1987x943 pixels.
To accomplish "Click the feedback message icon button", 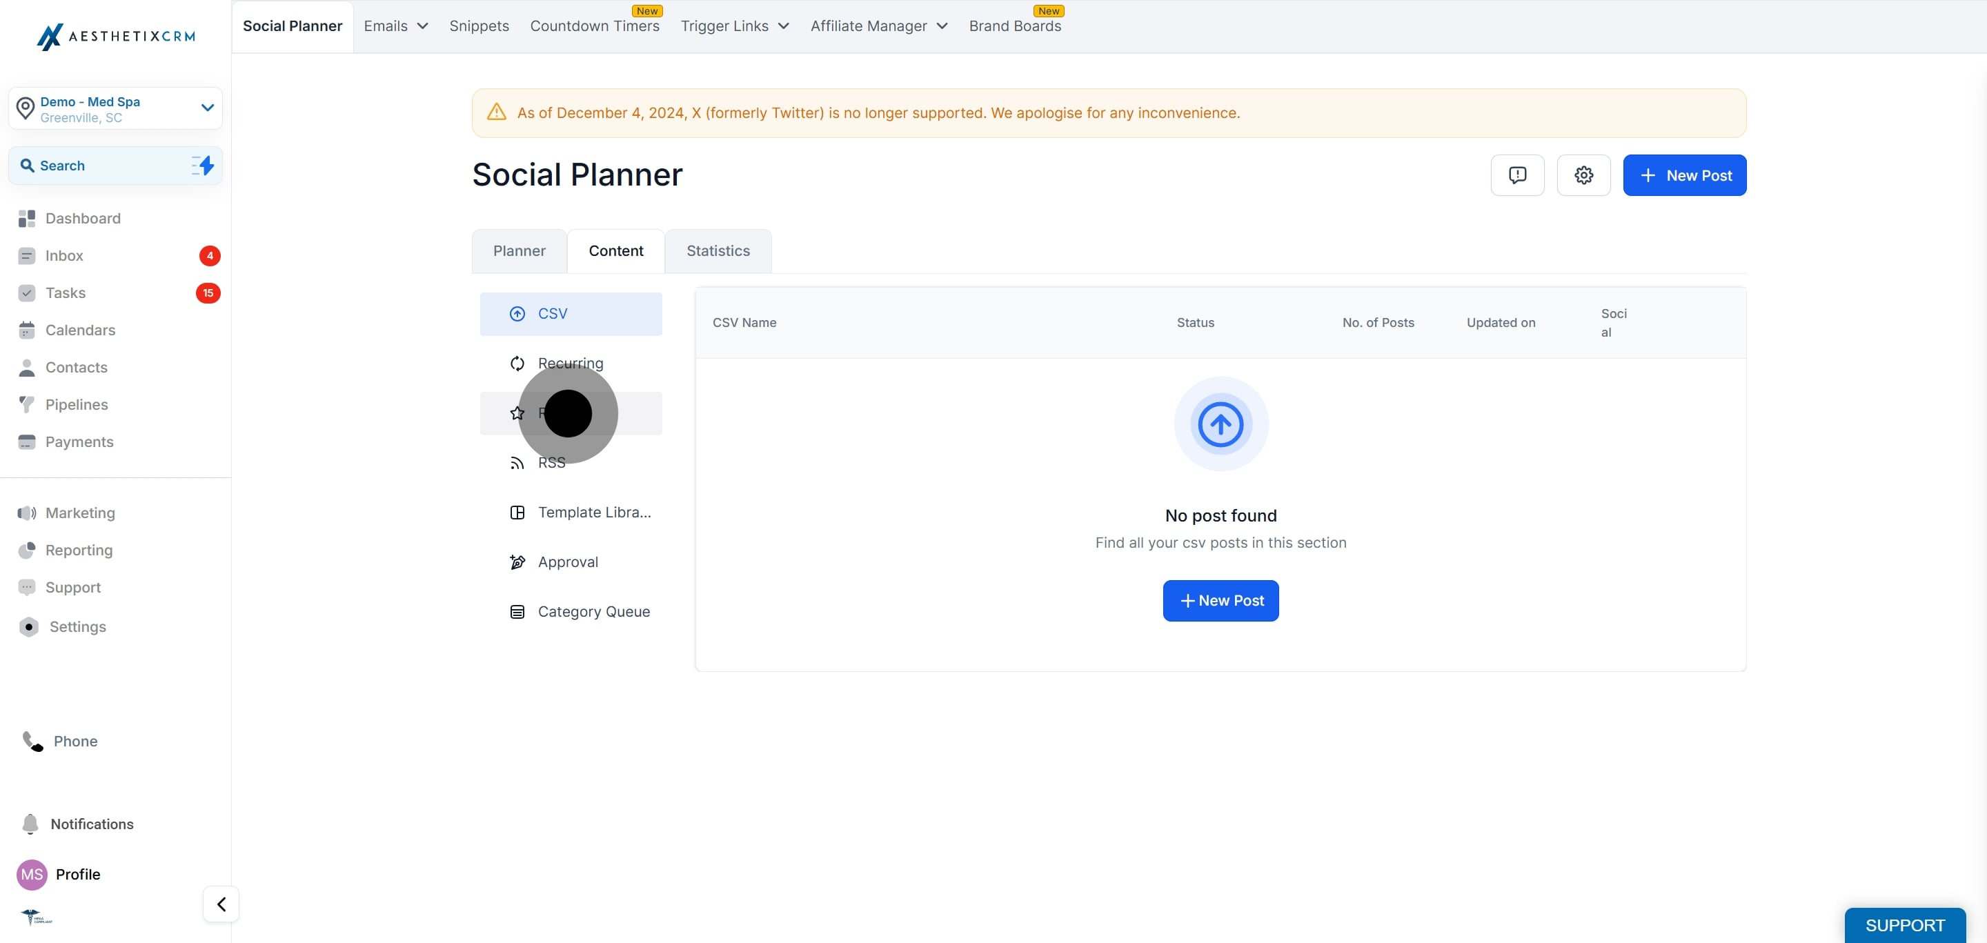I will coord(1517,175).
